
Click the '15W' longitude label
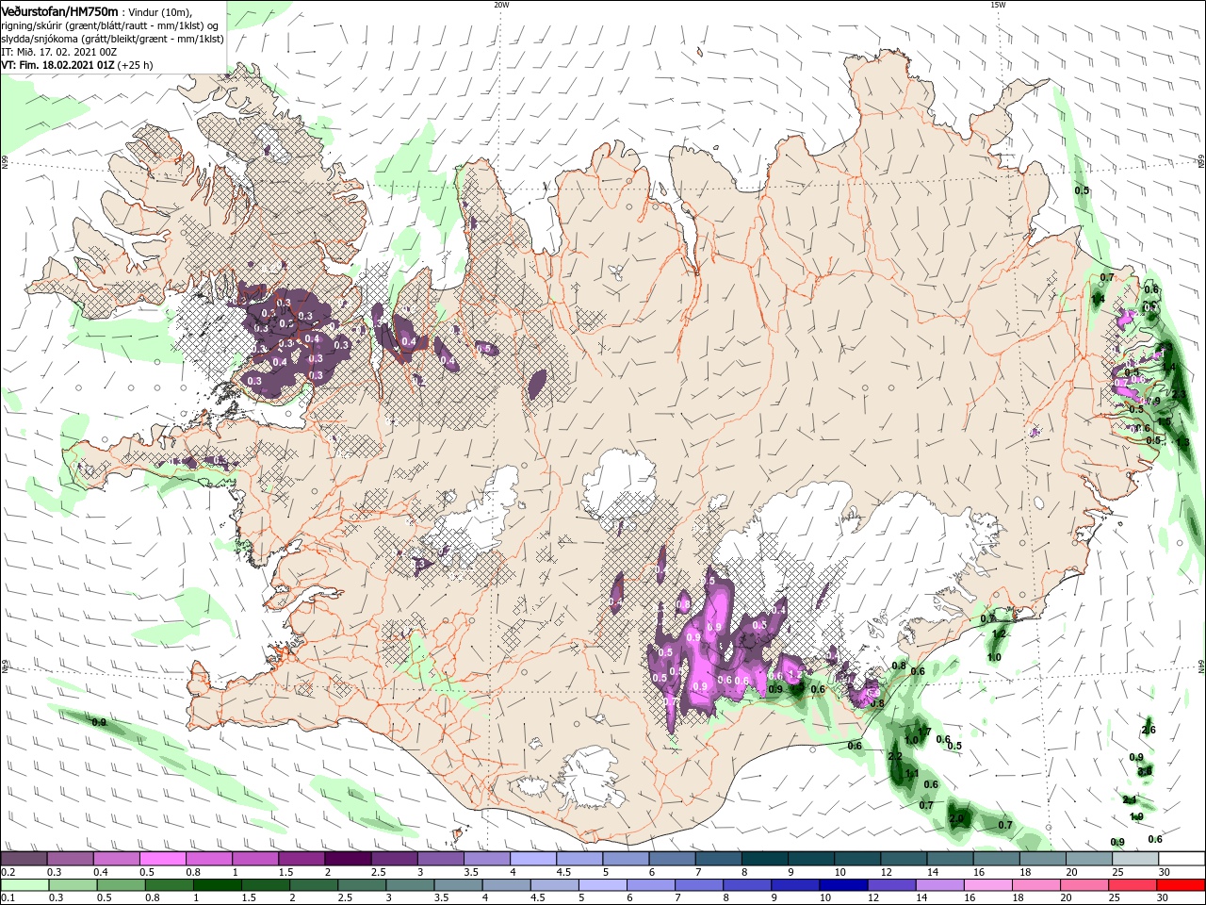997,5
